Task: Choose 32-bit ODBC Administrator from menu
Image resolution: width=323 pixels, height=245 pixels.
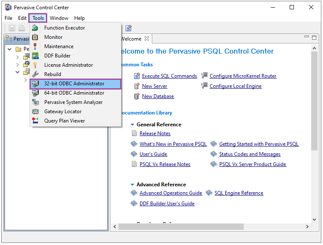Action: tap(75, 84)
